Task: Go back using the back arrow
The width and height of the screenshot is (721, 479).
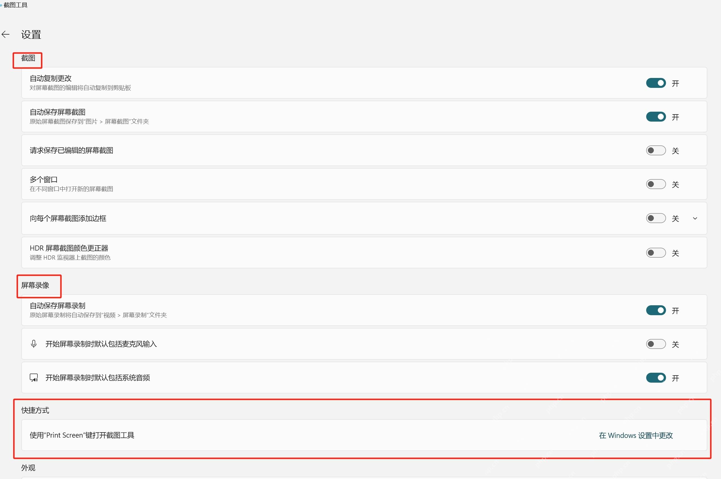Action: coord(5,35)
